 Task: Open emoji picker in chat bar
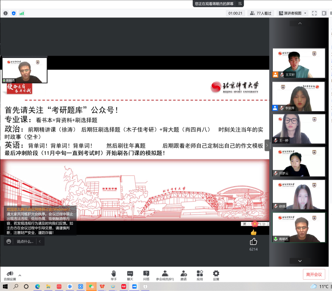tap(9, 242)
